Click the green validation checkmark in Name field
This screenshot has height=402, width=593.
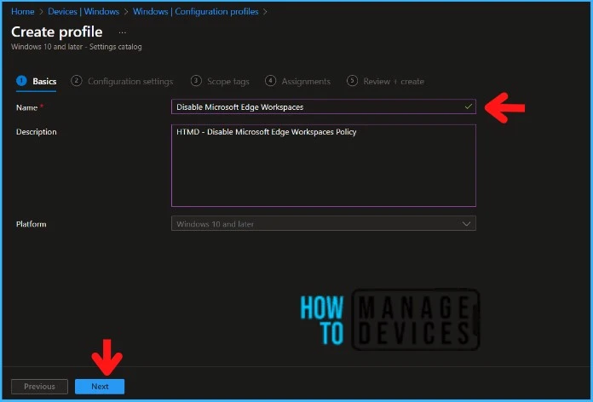click(x=469, y=106)
